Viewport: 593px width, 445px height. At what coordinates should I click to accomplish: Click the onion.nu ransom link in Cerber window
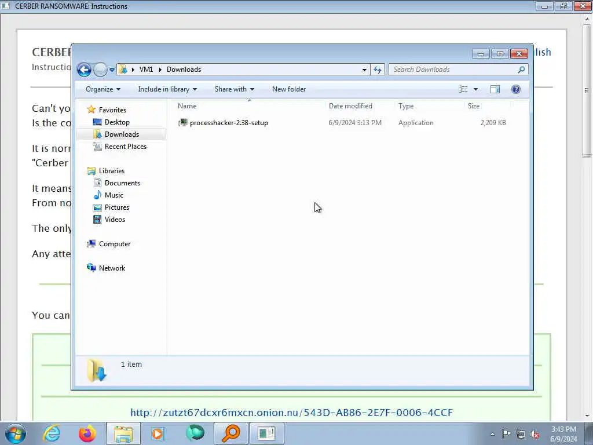(x=292, y=413)
